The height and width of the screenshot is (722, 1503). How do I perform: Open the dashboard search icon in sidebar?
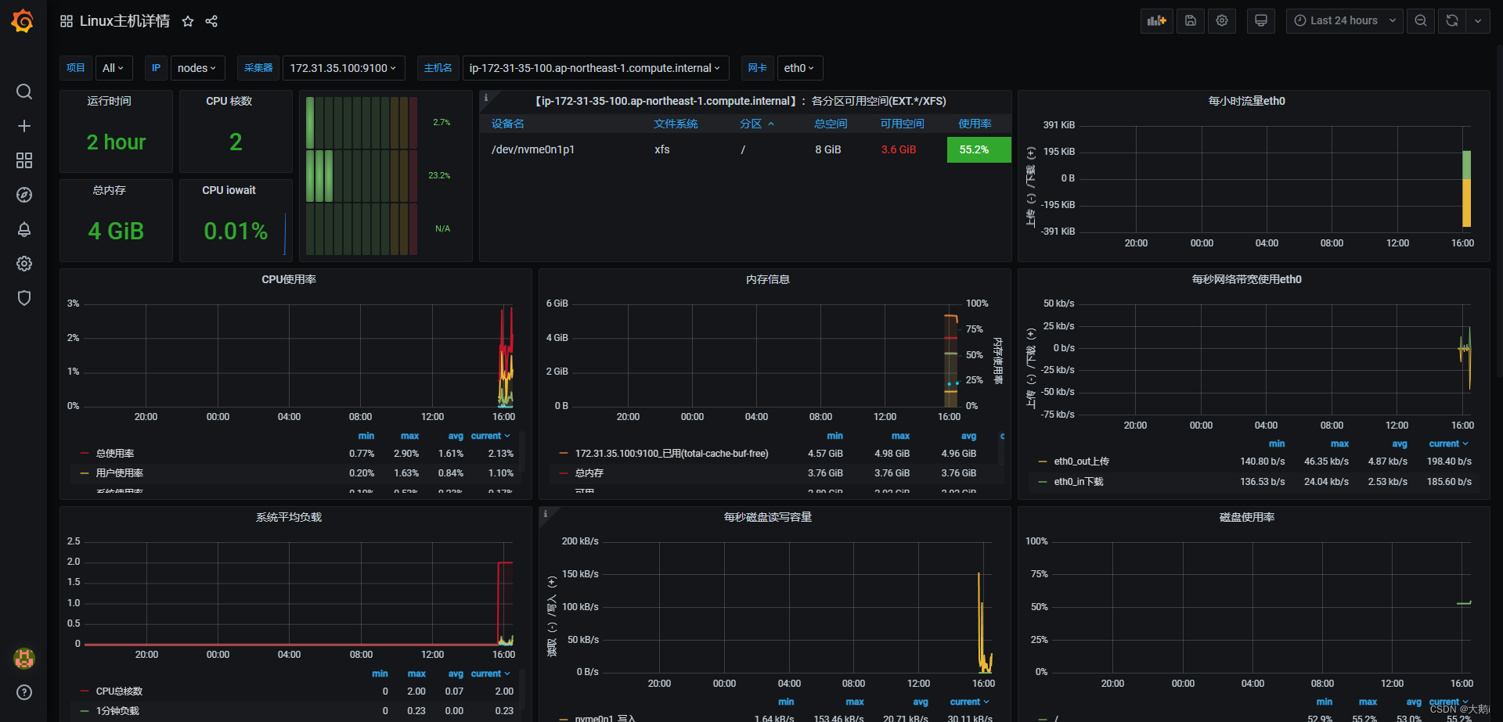coord(24,92)
